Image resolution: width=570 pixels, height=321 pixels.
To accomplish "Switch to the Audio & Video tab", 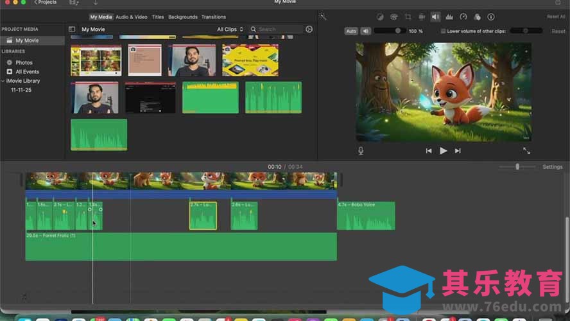I will [x=132, y=17].
